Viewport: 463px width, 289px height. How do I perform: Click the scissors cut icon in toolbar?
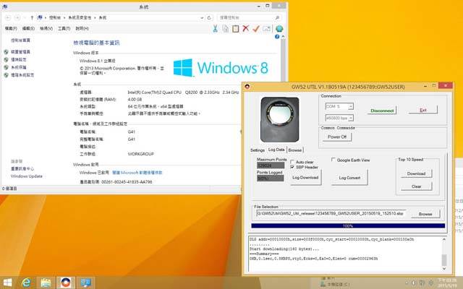pyautogui.click(x=215, y=29)
